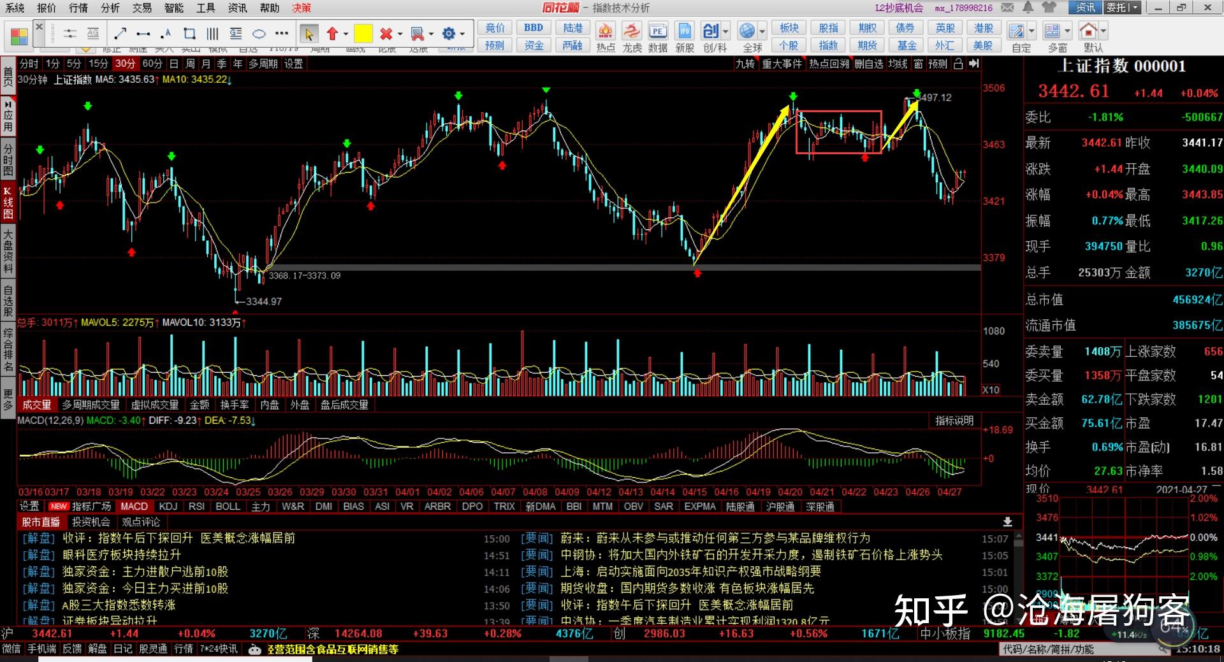
Task: Open the 工具 menu
Action: 206,8
